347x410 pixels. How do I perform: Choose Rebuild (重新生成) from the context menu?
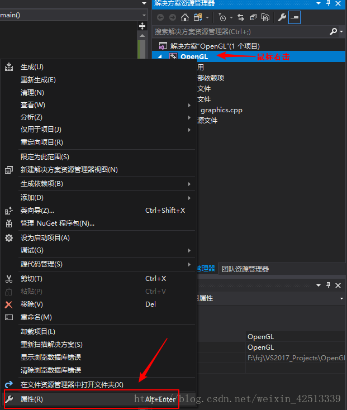point(98,80)
